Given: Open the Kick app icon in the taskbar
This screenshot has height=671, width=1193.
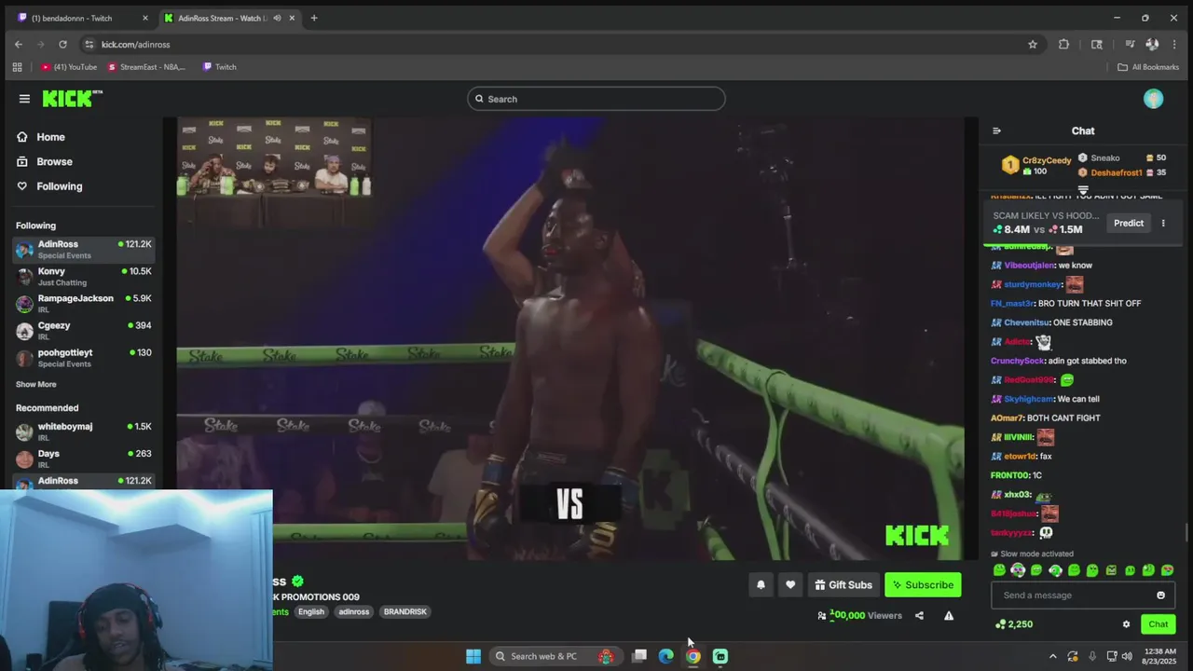Looking at the screenshot, I should (x=720, y=656).
